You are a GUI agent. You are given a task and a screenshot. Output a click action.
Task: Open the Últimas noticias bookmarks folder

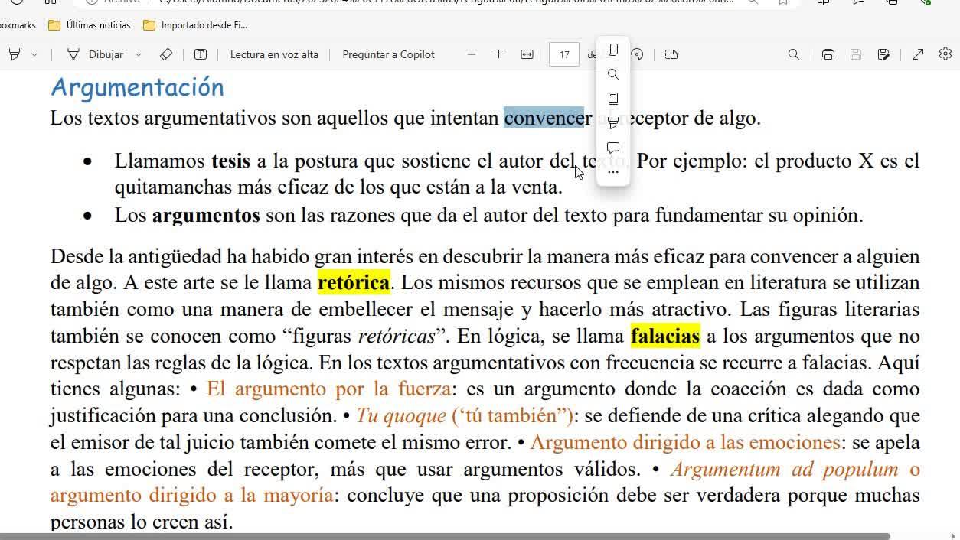point(90,25)
